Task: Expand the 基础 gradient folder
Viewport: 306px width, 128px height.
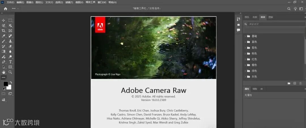Action: click(x=245, y=36)
